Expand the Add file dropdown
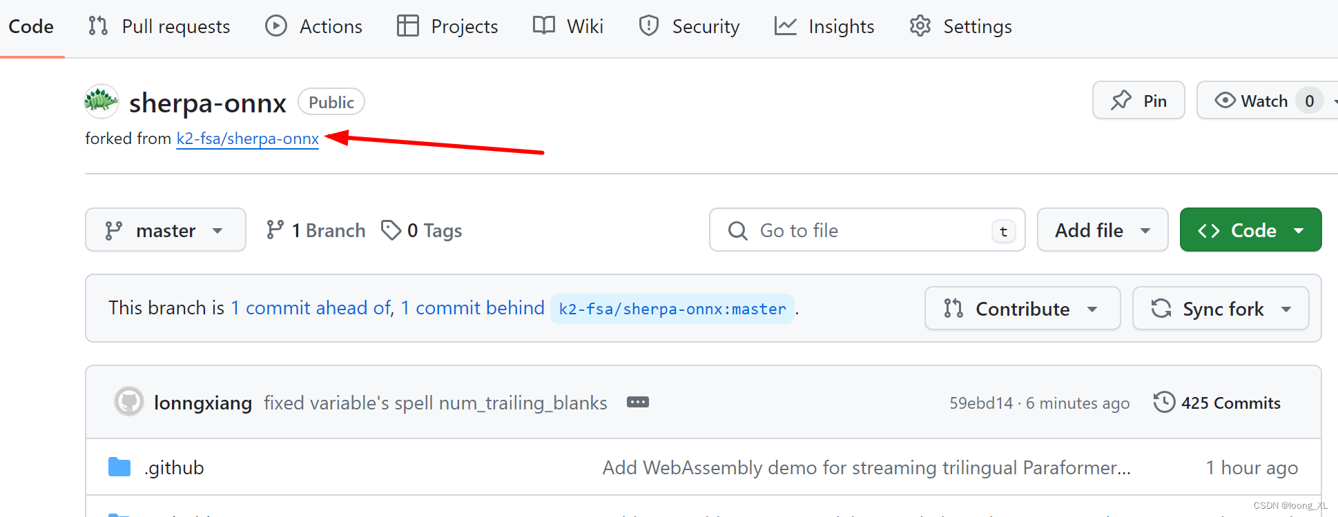This screenshot has width=1338, height=517. click(1103, 230)
